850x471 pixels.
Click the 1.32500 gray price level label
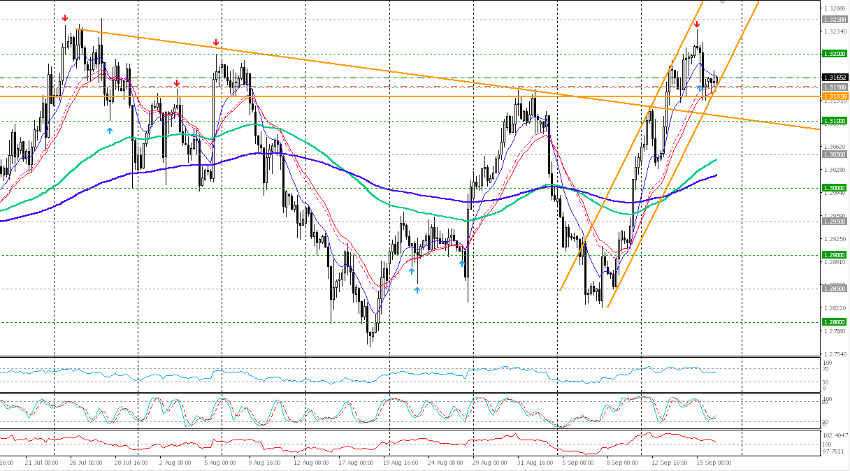pyautogui.click(x=835, y=20)
